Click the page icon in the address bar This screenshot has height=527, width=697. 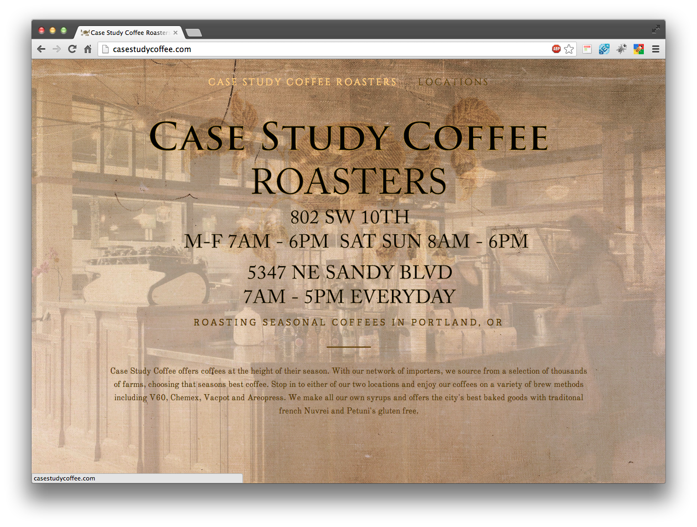[x=105, y=49]
